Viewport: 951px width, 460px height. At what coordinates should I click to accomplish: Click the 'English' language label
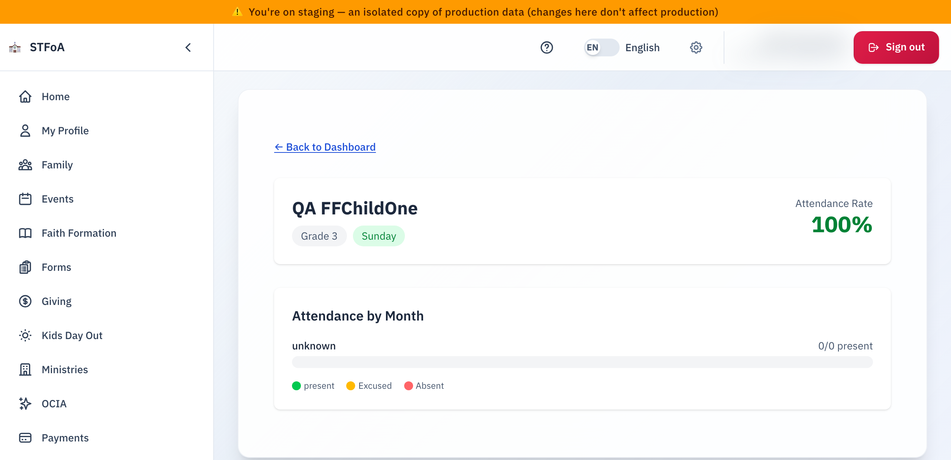coord(642,47)
